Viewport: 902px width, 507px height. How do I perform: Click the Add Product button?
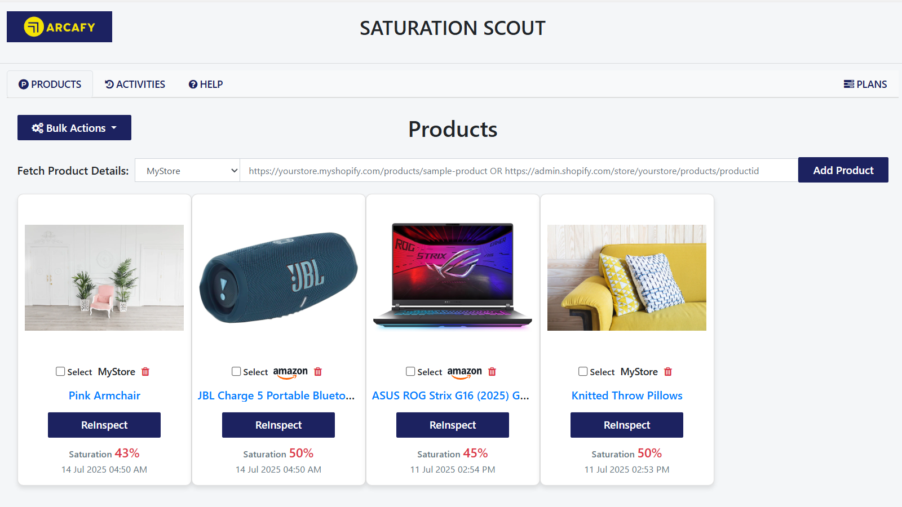click(843, 170)
